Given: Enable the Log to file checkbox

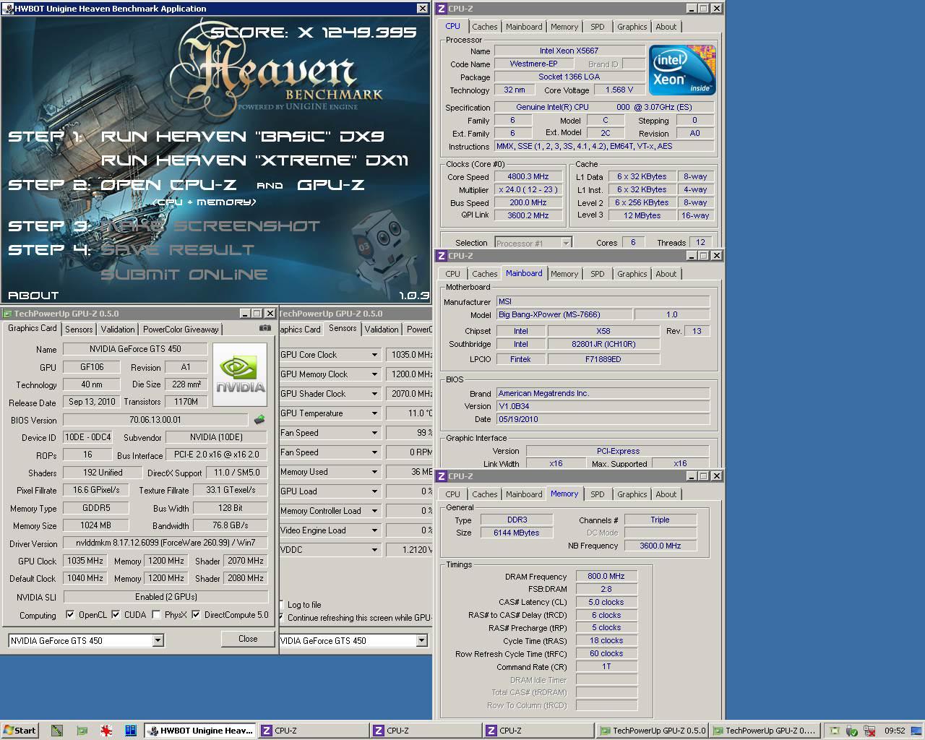Looking at the screenshot, I should click(282, 605).
